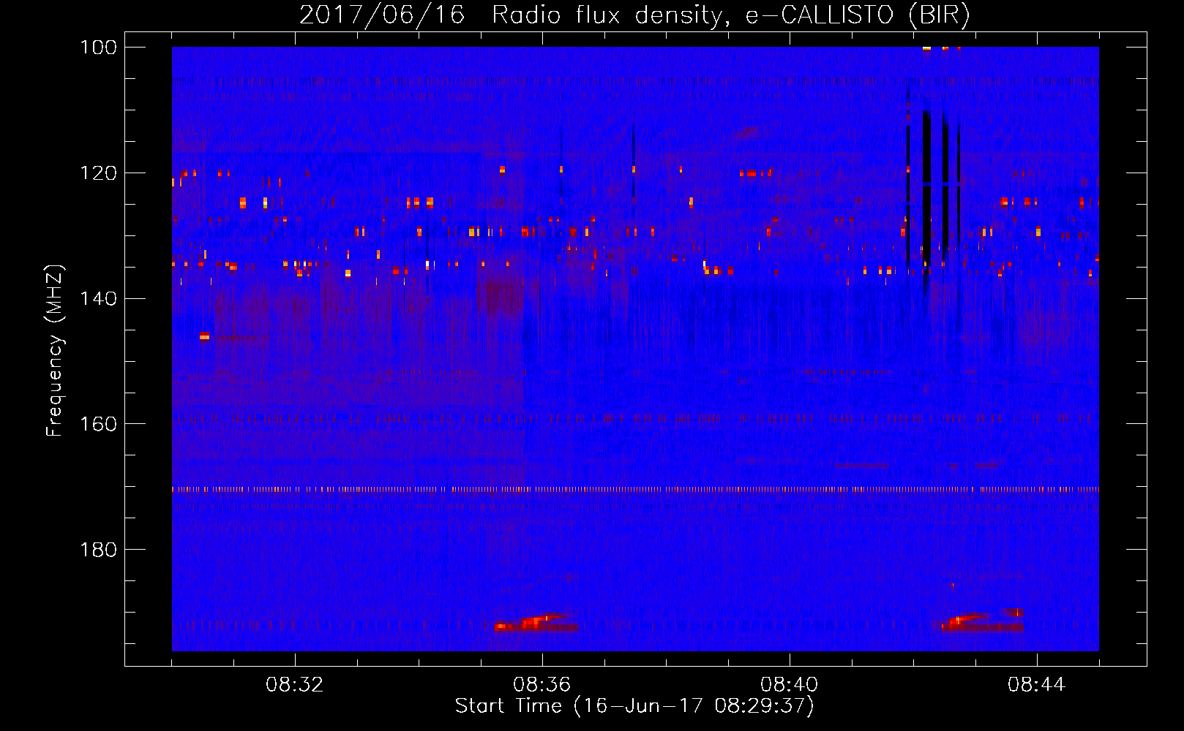This screenshot has width=1184, height=731.
Task: Click the 100 frequency tick label
Action: [x=100, y=48]
